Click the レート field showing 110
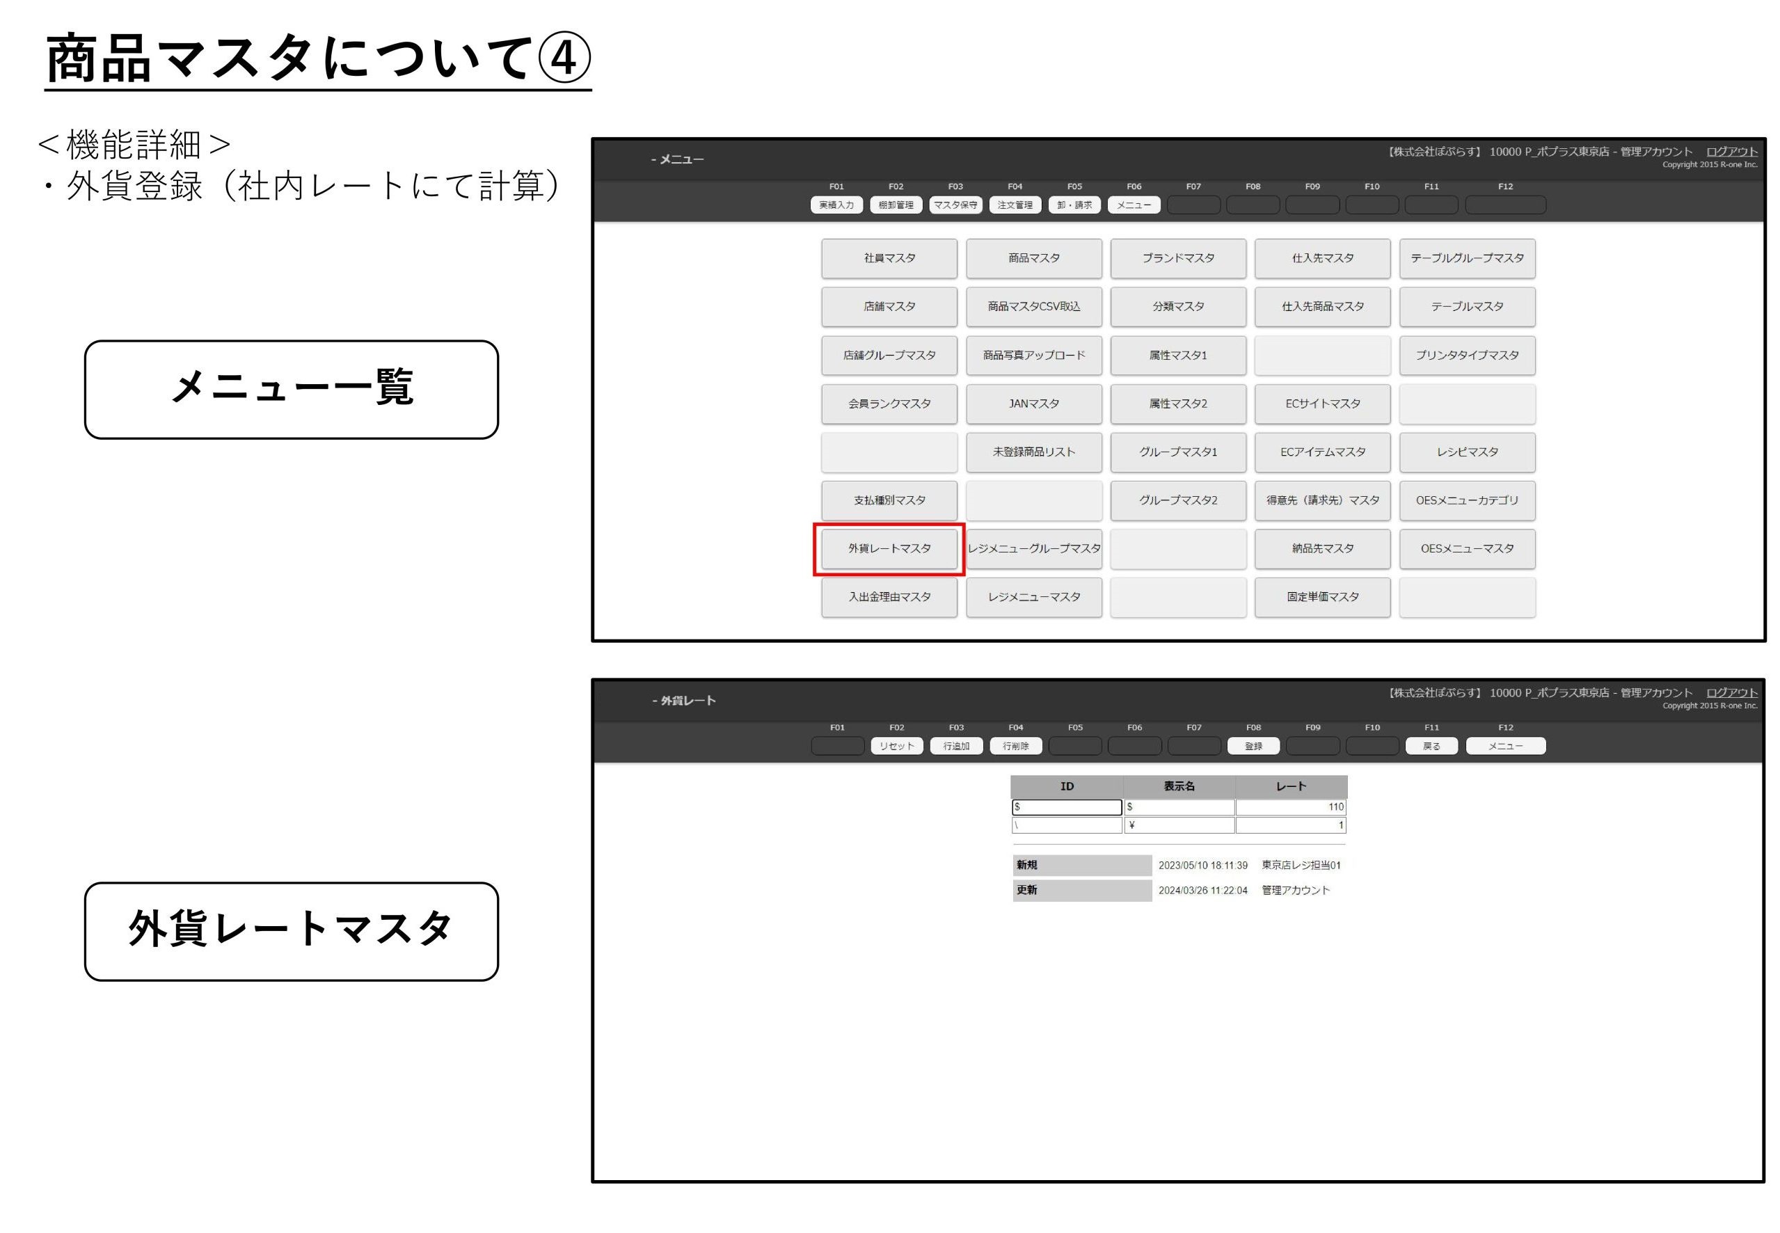 tap(1290, 807)
